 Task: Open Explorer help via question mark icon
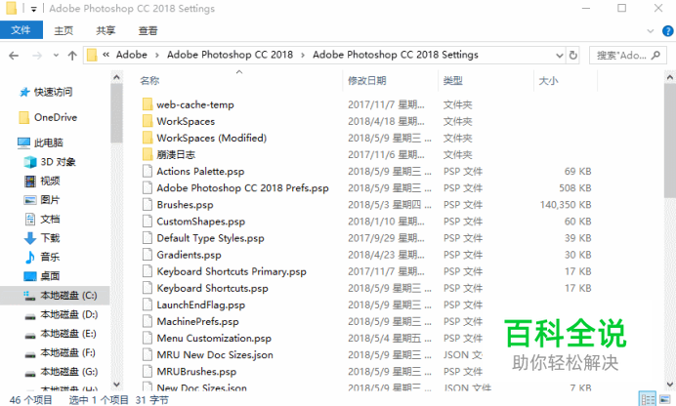667,31
